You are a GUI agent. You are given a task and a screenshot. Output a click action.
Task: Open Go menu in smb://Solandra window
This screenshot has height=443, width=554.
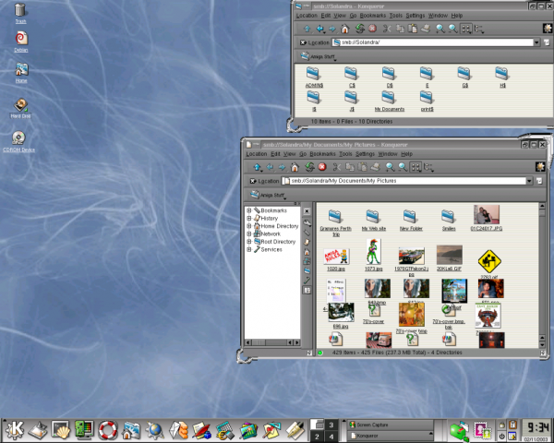point(353,16)
